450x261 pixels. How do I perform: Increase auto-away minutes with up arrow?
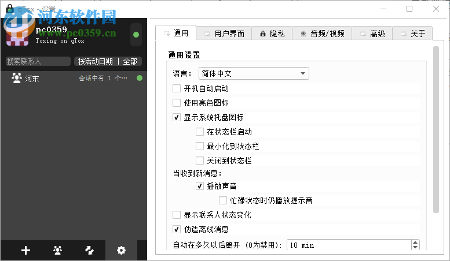click(x=415, y=243)
